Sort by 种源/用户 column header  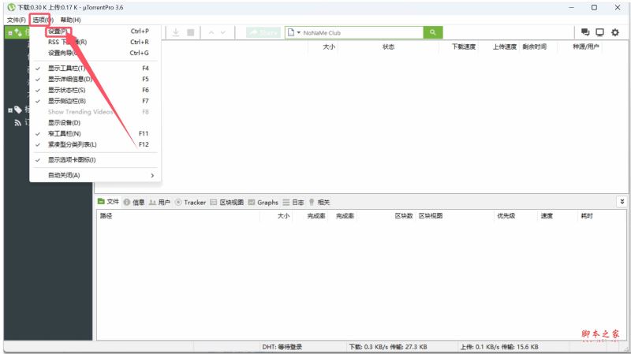coord(586,47)
